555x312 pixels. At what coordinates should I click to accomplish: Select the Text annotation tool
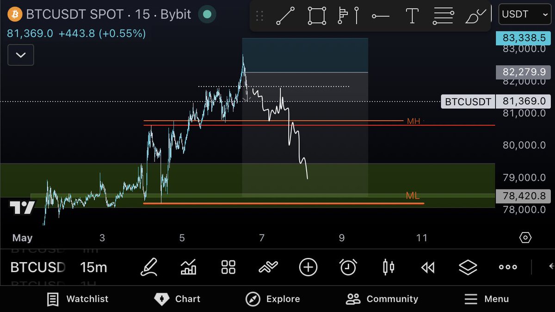(412, 16)
